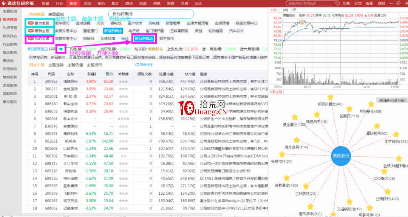Click the 三峡集团系 newest theme tag

[179, 31]
